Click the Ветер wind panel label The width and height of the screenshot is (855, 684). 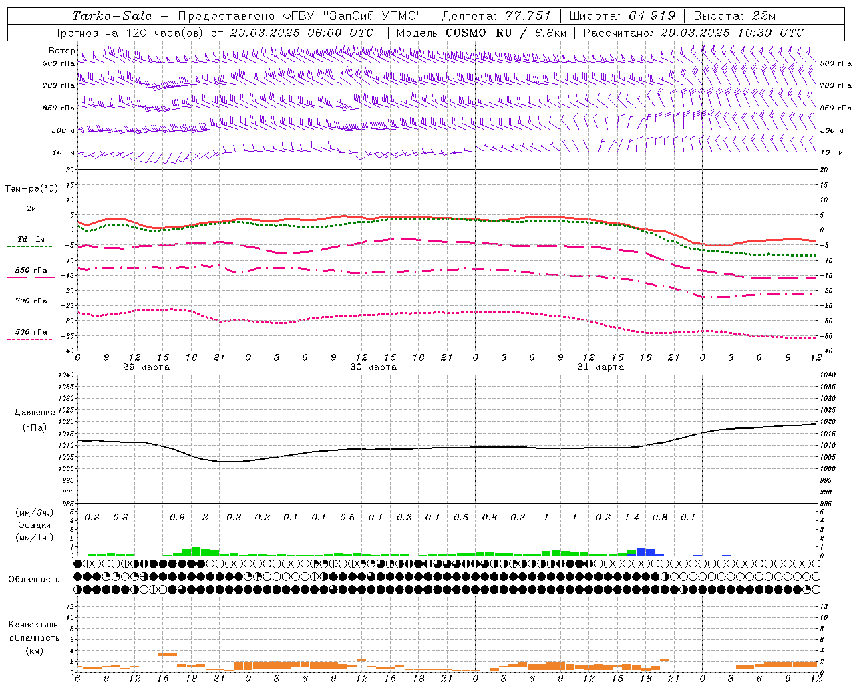[x=62, y=51]
